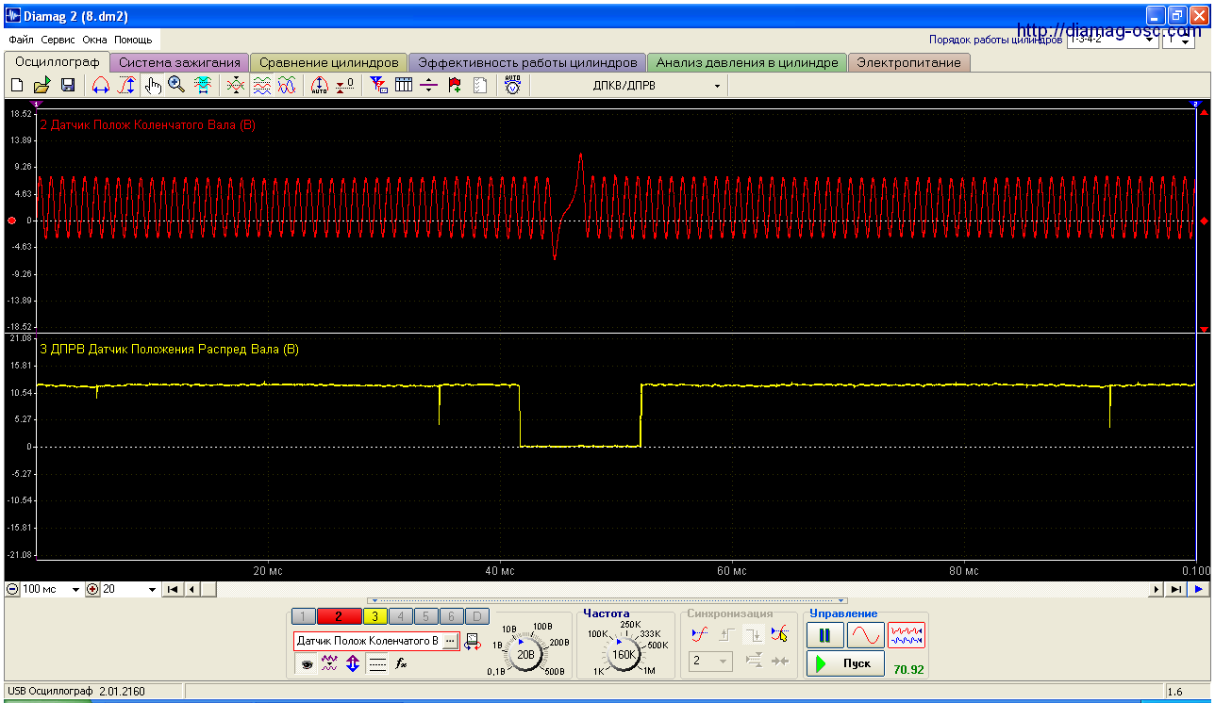The height and width of the screenshot is (703, 1215).
Task: Open a saved oscillogram file
Action: click(42, 85)
